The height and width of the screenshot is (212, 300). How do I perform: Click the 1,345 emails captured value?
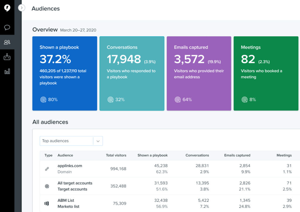245,200
